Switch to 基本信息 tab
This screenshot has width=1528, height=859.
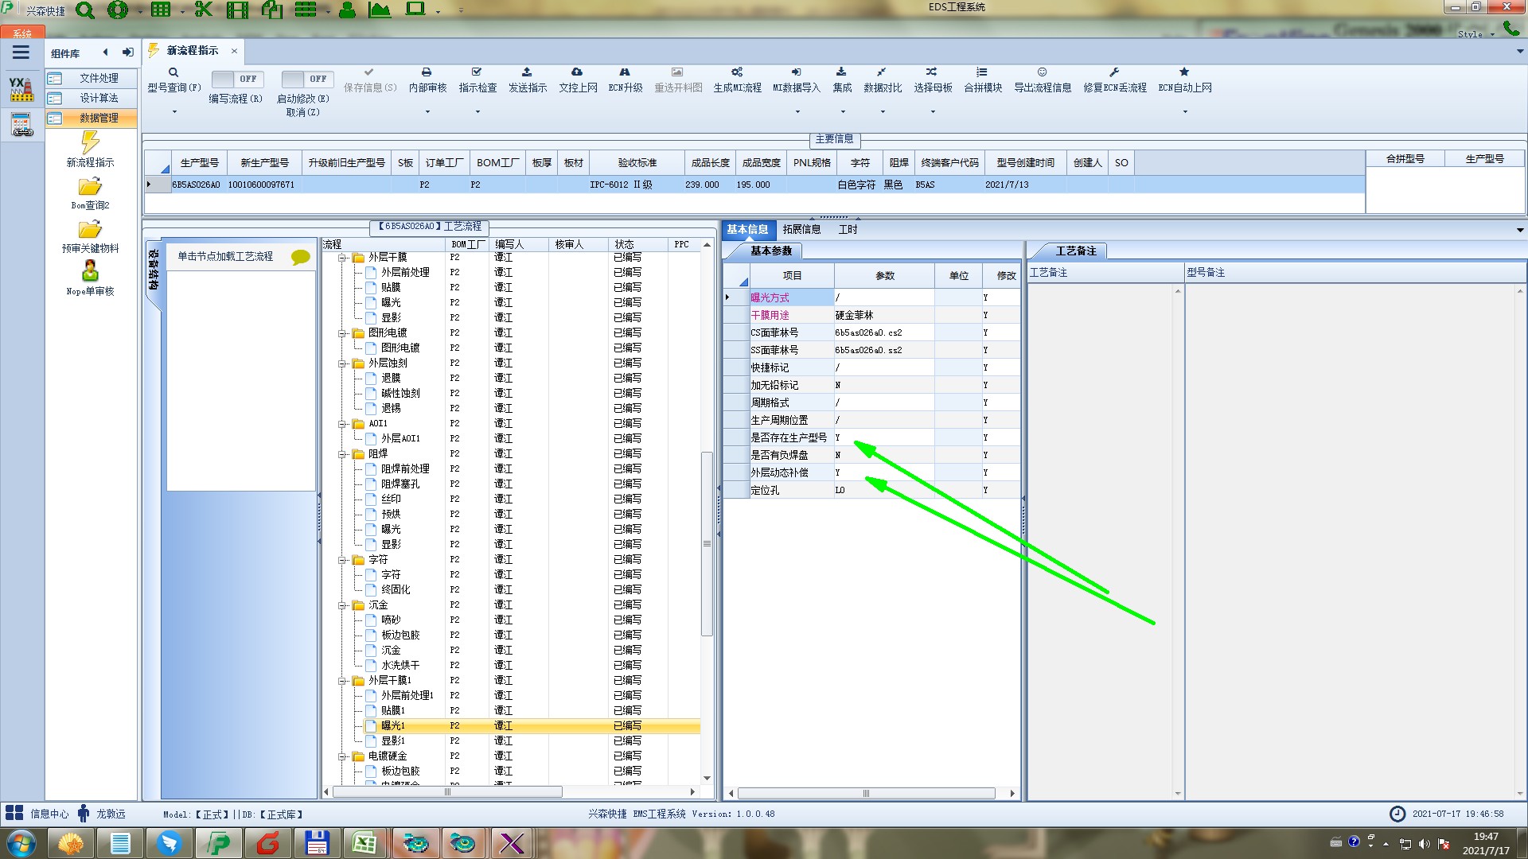point(747,229)
